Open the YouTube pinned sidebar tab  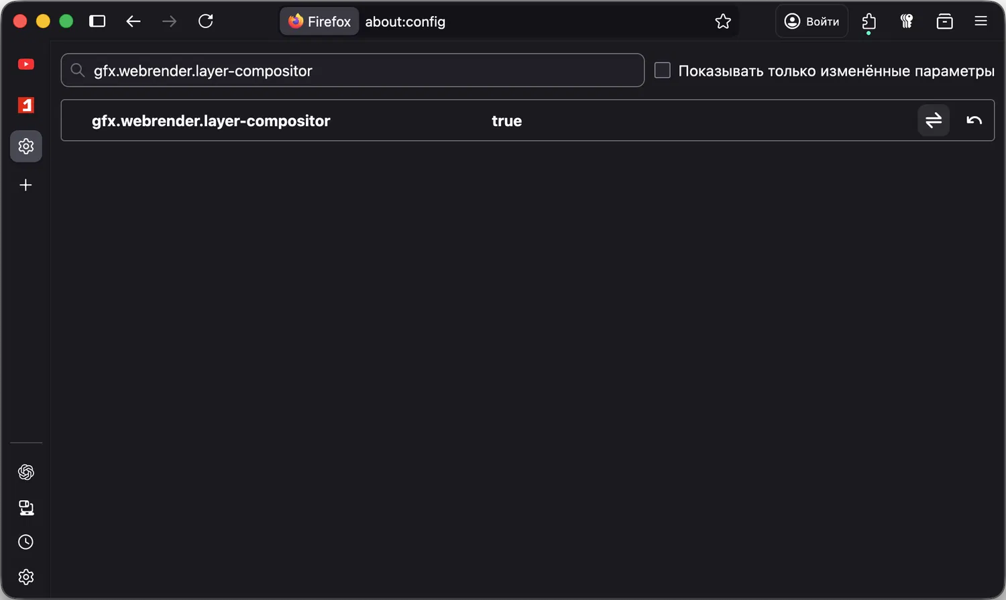(x=26, y=64)
